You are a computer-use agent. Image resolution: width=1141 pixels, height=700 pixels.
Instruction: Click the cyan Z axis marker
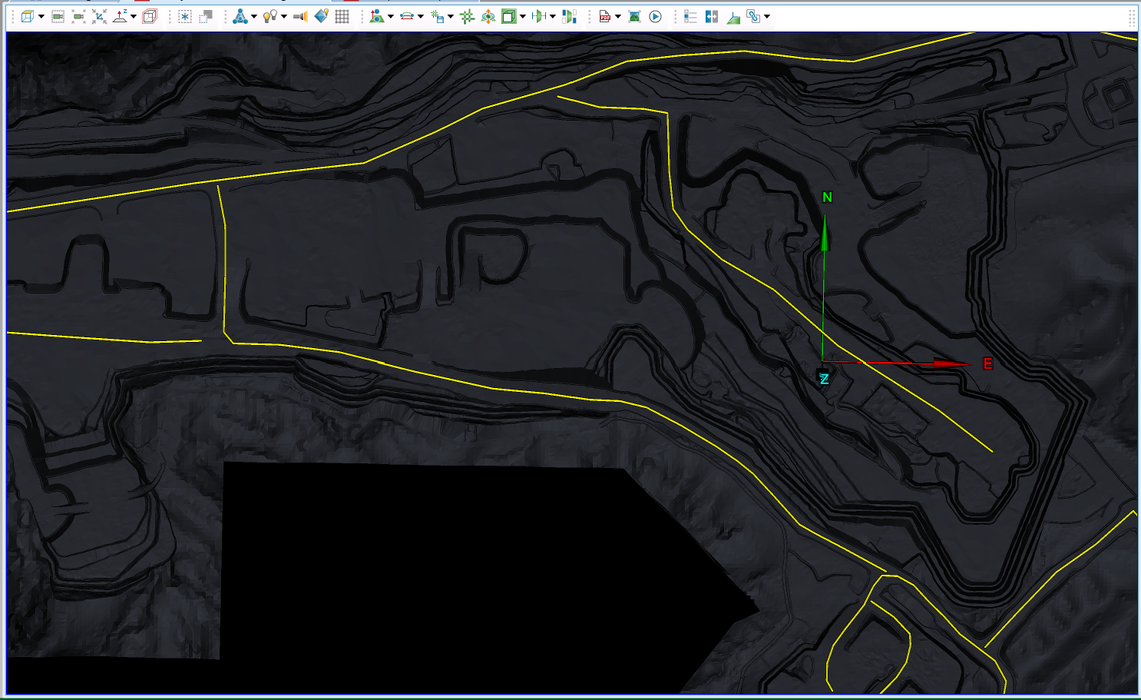pos(824,379)
